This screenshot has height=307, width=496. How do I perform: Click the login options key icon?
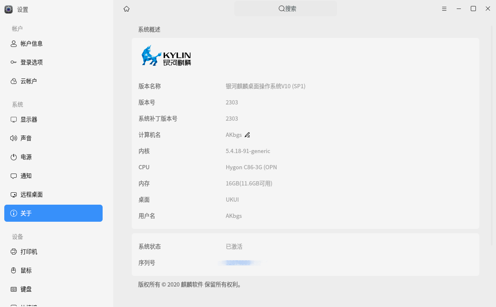click(14, 62)
